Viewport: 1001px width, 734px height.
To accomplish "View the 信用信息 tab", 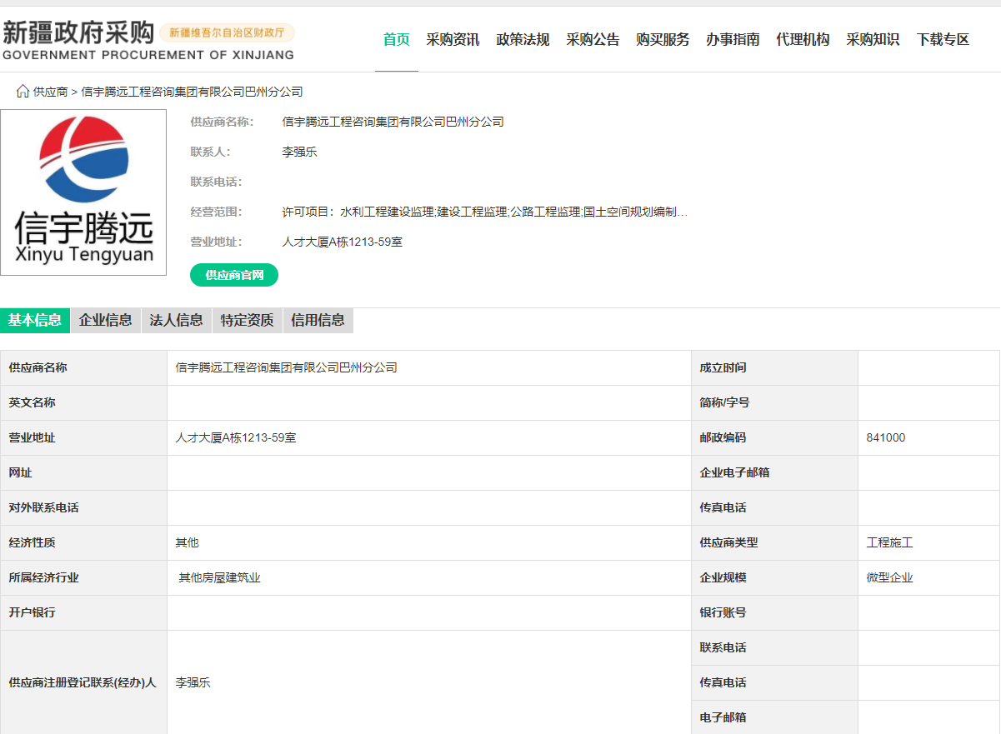I will coord(318,321).
